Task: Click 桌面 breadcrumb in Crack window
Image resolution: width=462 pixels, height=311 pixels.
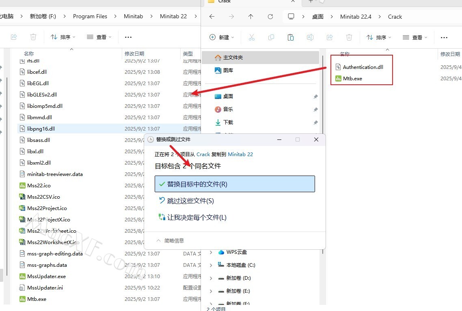Action: (x=317, y=17)
